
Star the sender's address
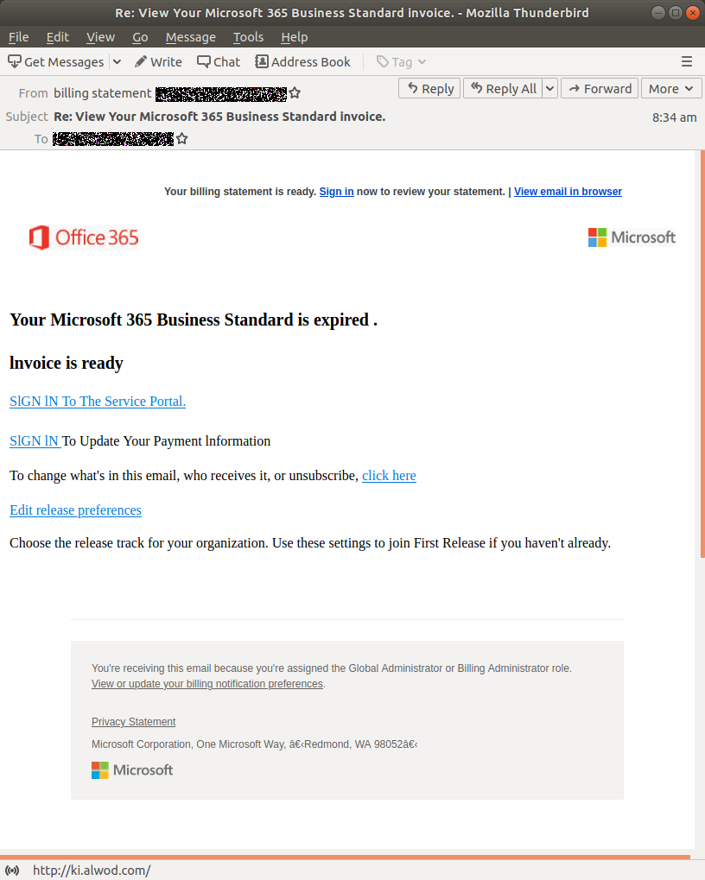click(294, 92)
